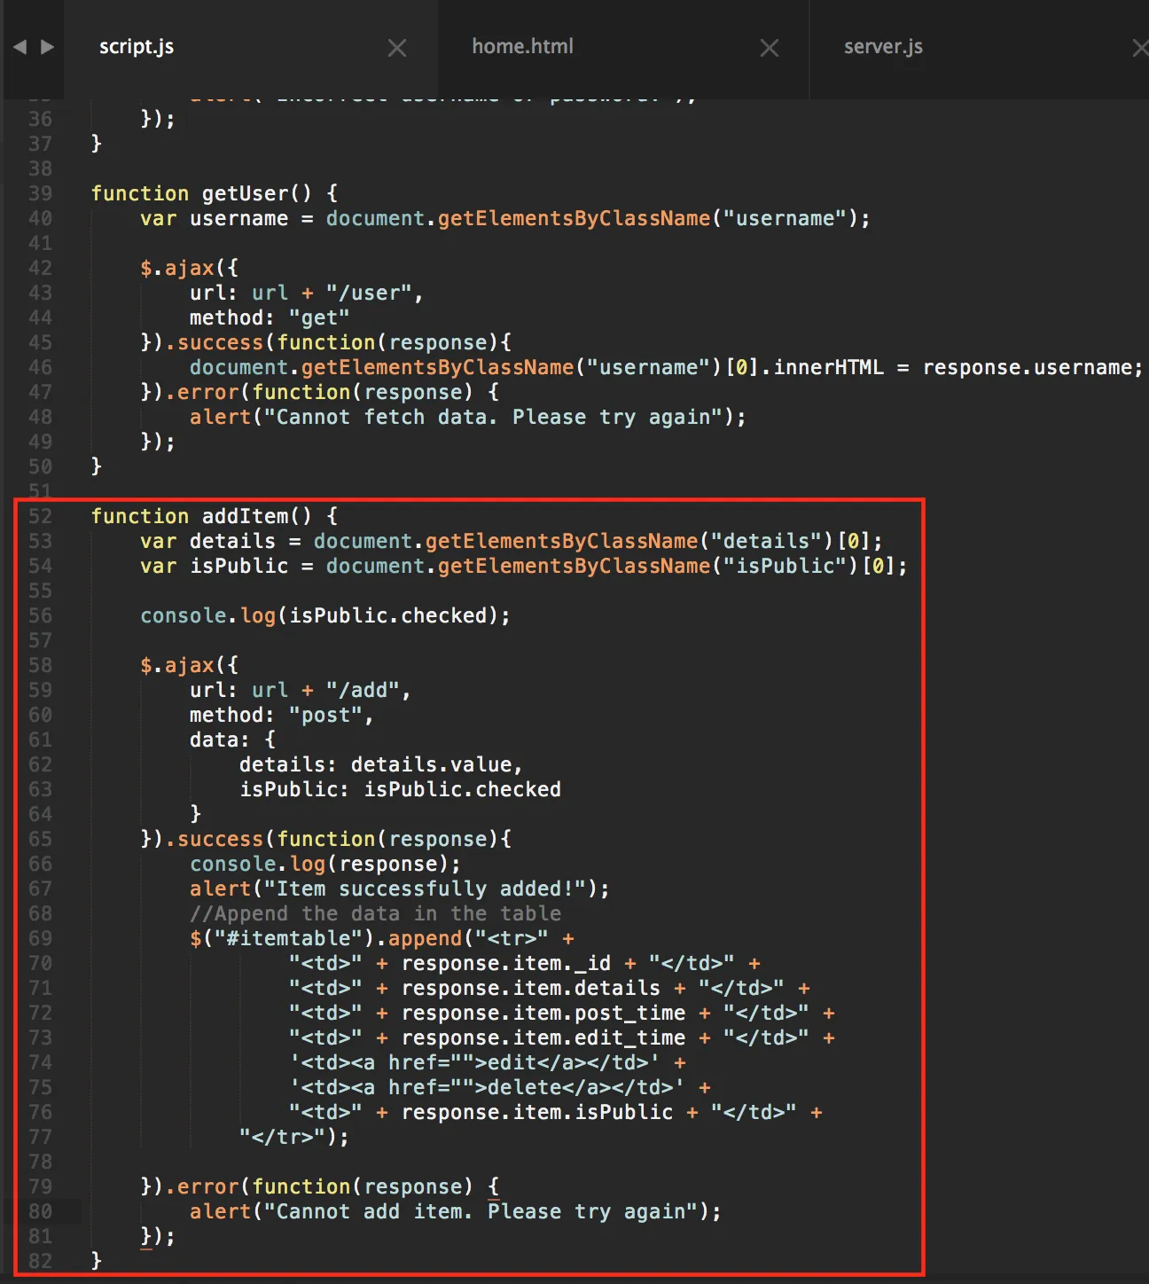Click the "Item successfully added!" alert string
Image resolution: width=1149 pixels, height=1284 pixels.
(x=425, y=889)
